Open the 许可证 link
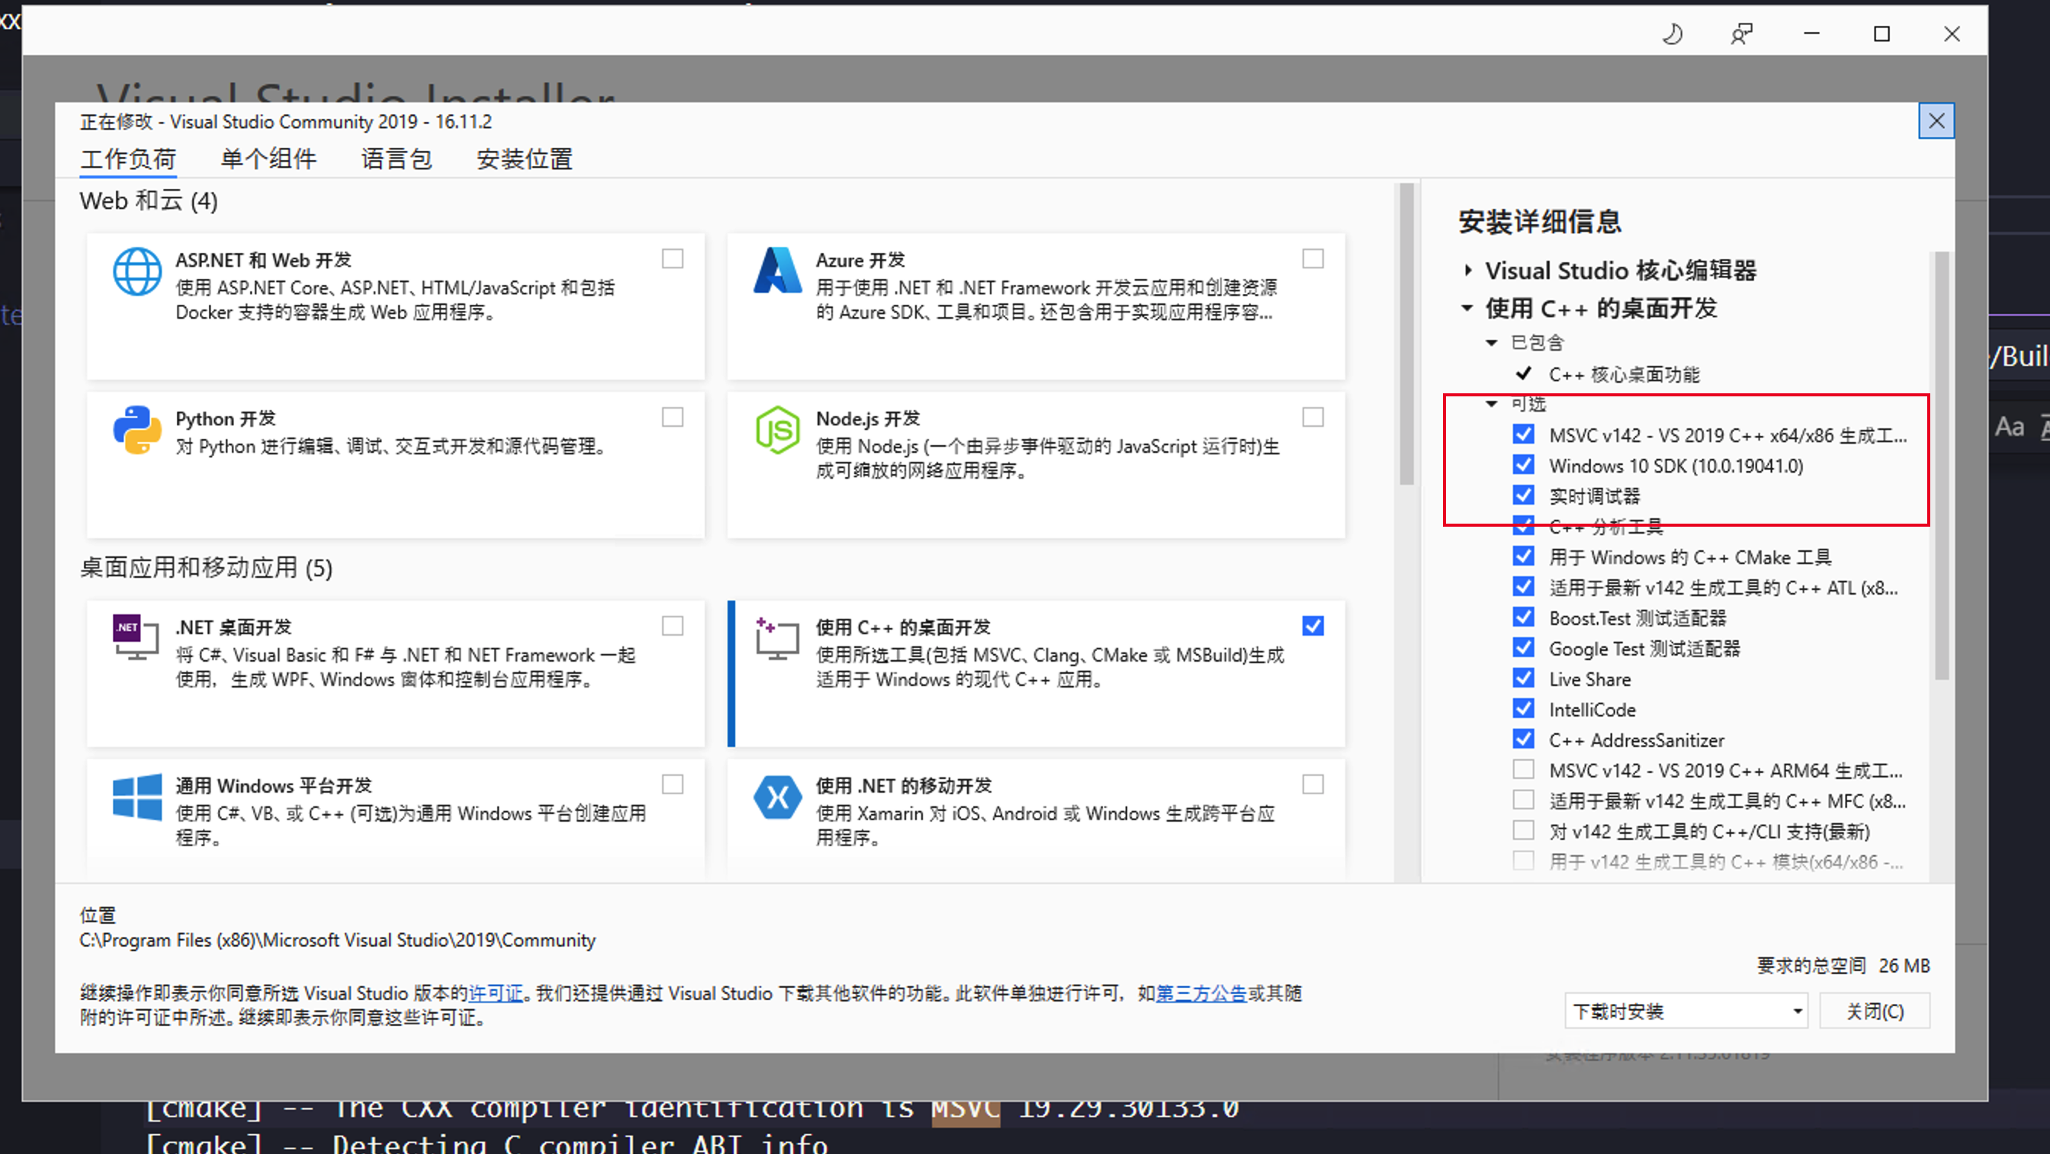 tap(495, 992)
